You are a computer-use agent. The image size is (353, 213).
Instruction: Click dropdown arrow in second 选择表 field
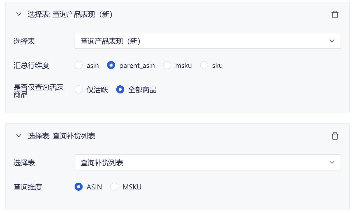pos(332,162)
